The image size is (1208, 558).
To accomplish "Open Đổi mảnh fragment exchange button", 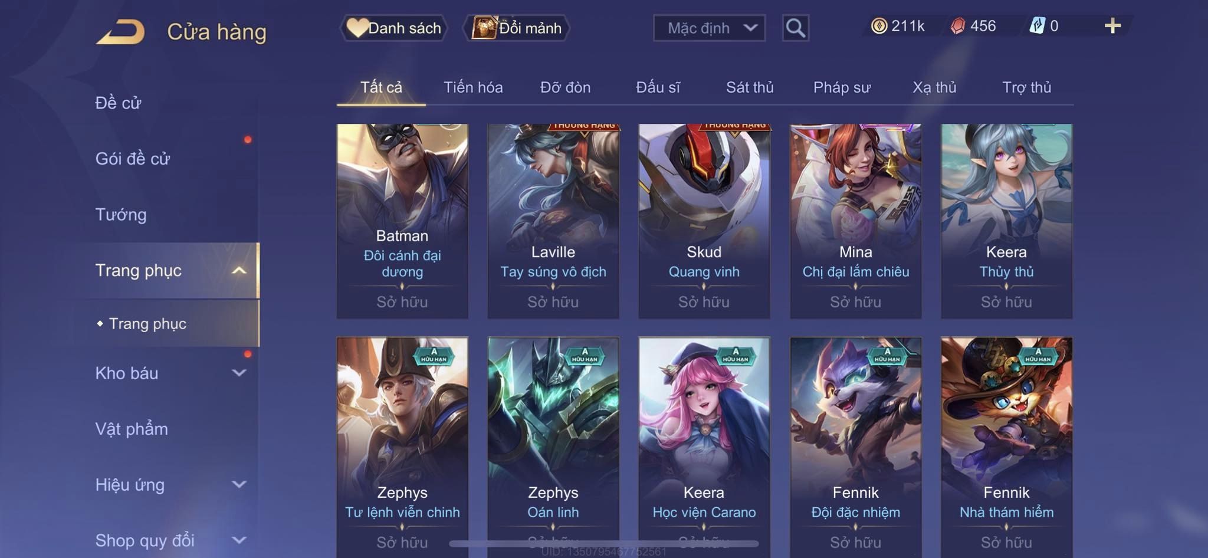I will [x=517, y=28].
